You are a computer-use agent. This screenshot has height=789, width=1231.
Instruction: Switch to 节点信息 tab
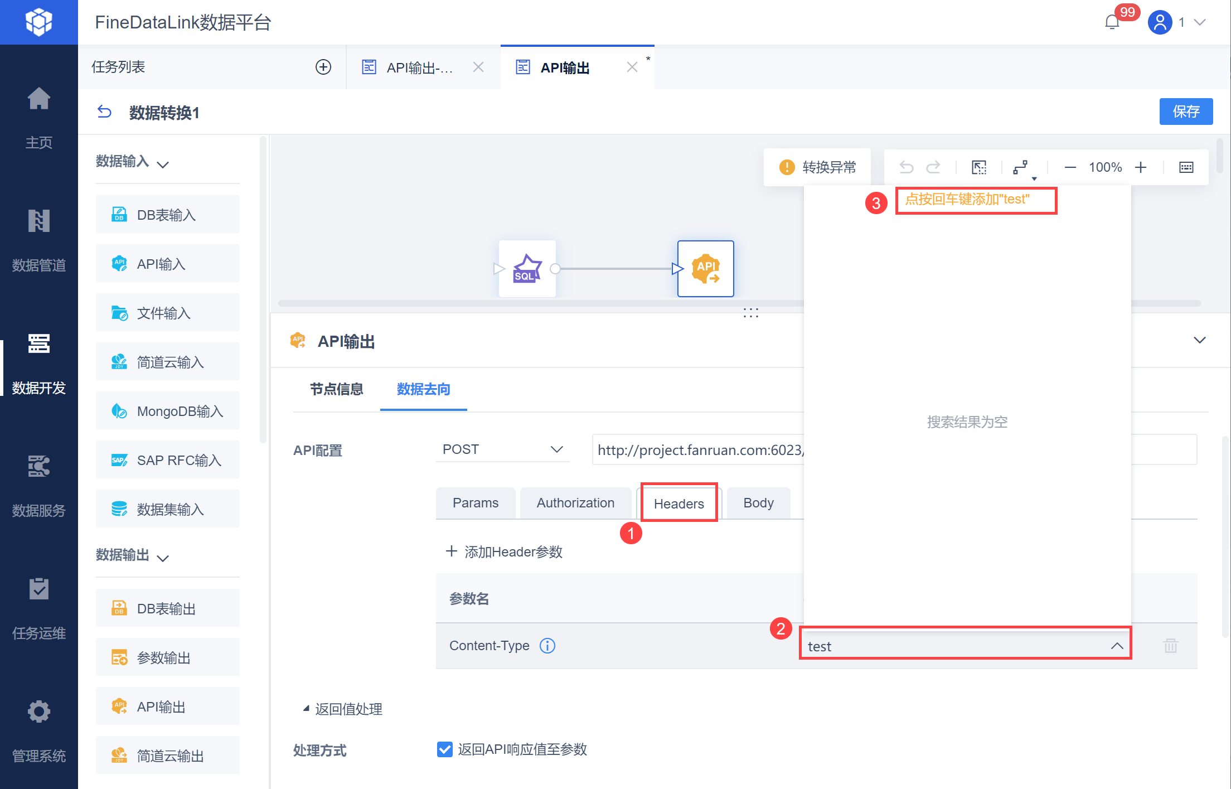336,389
